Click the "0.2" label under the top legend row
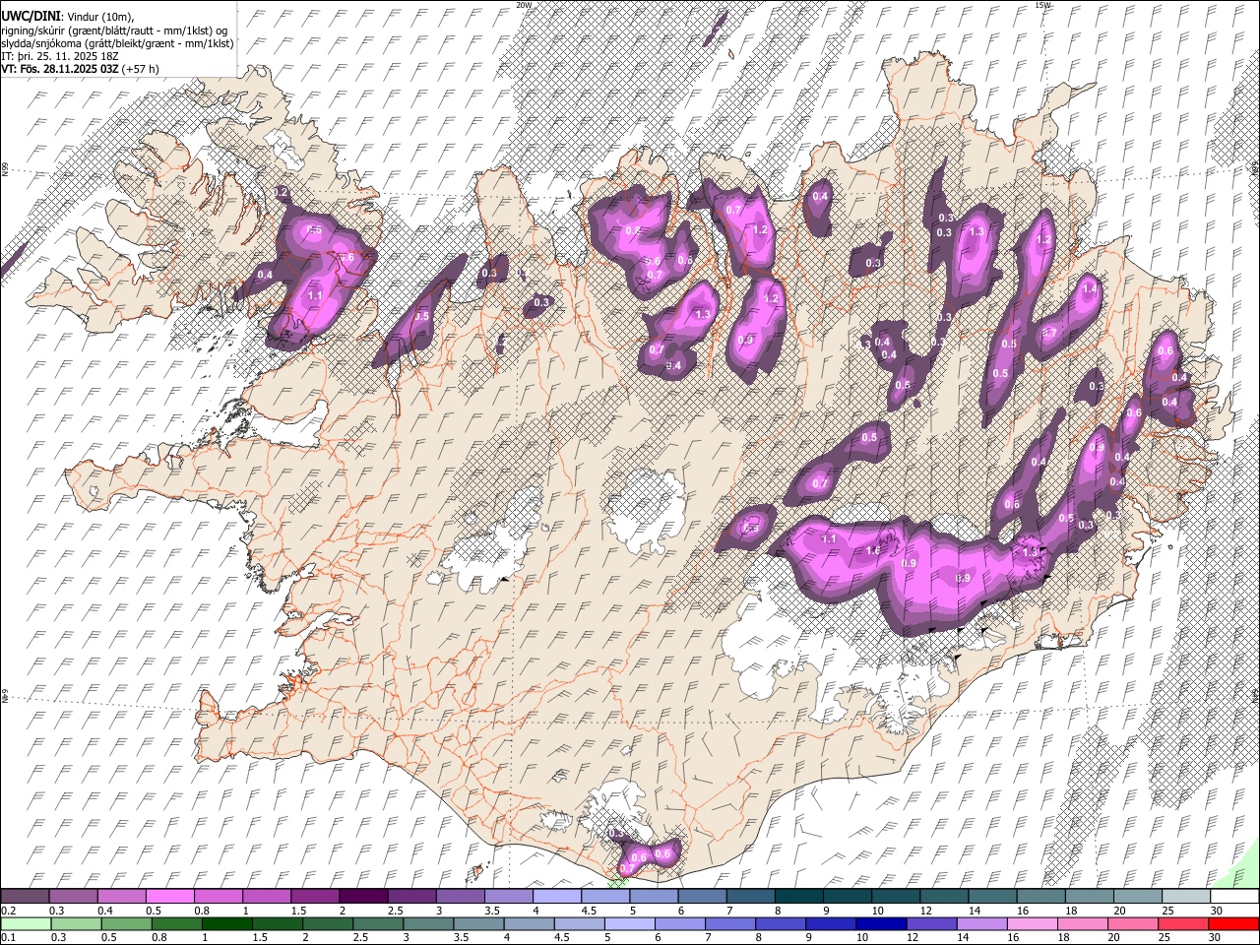 click(8, 911)
